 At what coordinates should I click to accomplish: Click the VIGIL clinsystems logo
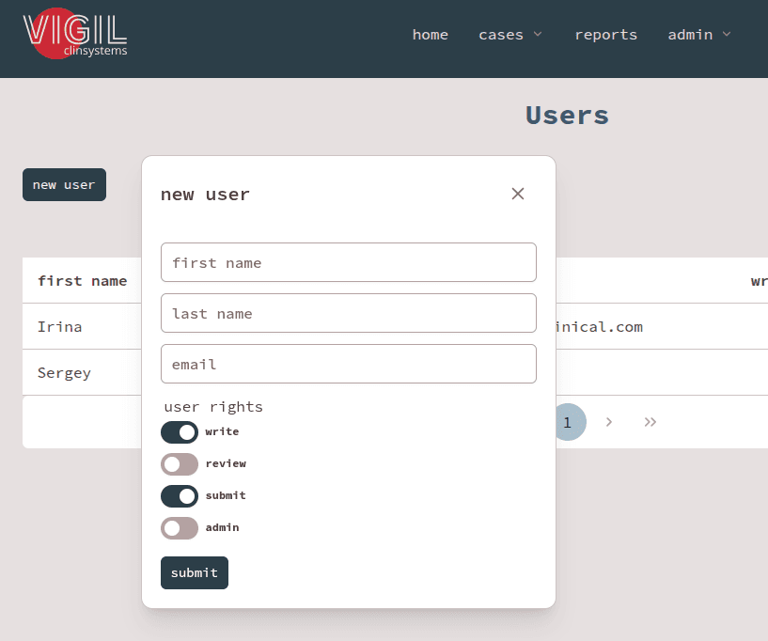[x=75, y=33]
